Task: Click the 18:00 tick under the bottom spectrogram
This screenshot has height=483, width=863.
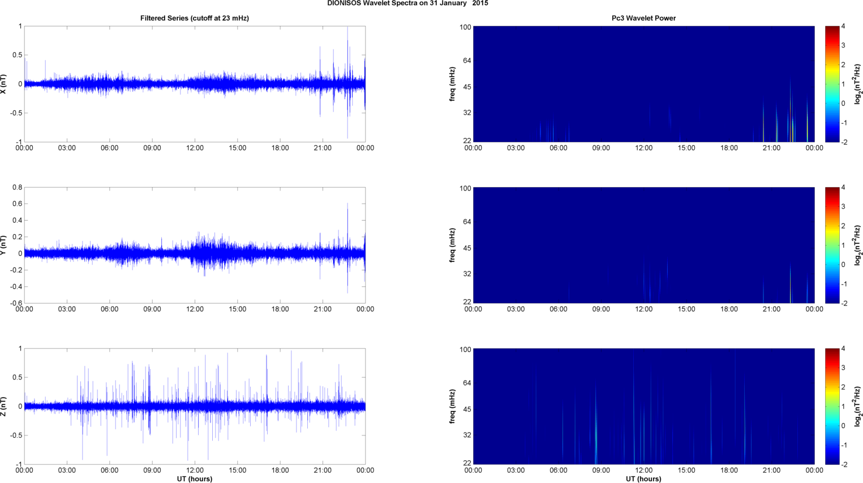Action: pos(729,471)
